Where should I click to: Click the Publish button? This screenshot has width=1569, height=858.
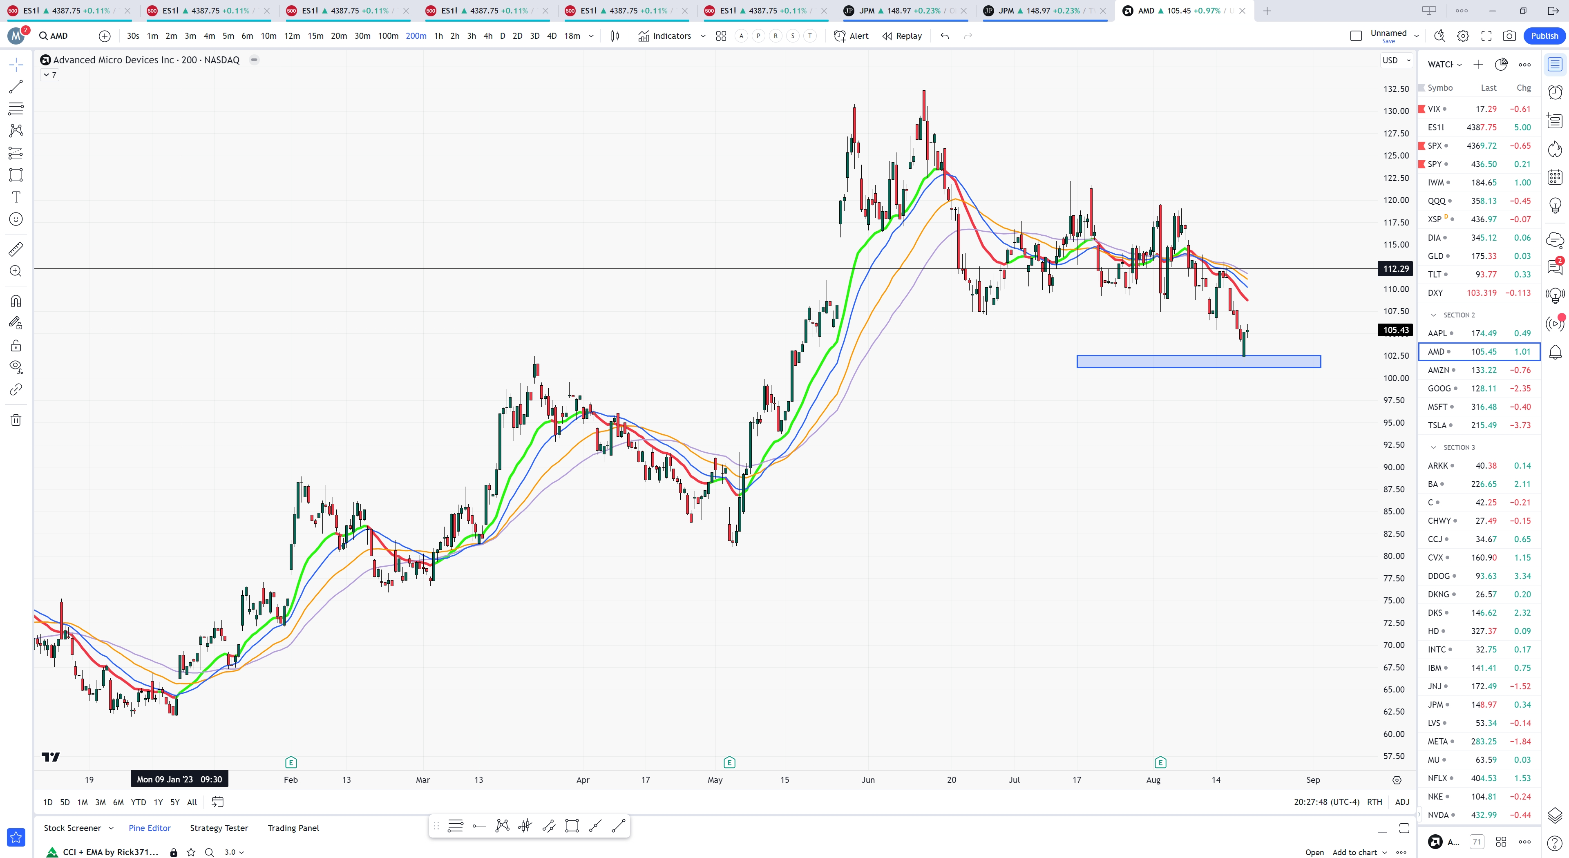click(1544, 36)
